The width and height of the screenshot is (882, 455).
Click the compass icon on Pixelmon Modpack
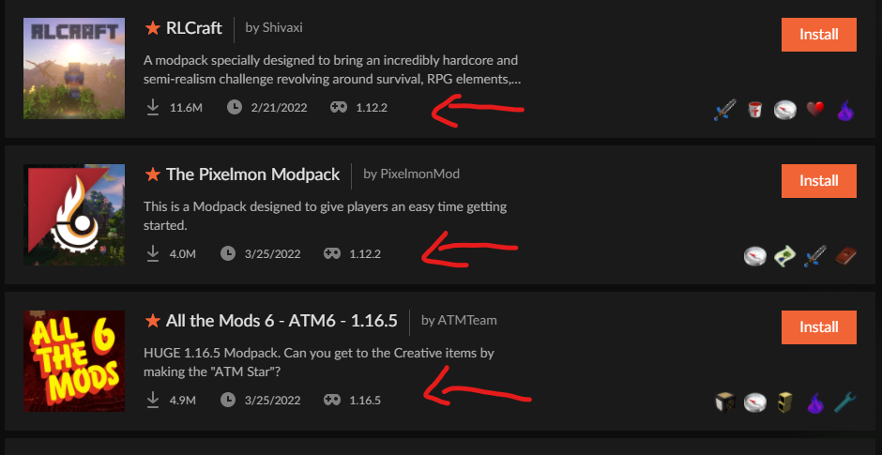point(754,256)
